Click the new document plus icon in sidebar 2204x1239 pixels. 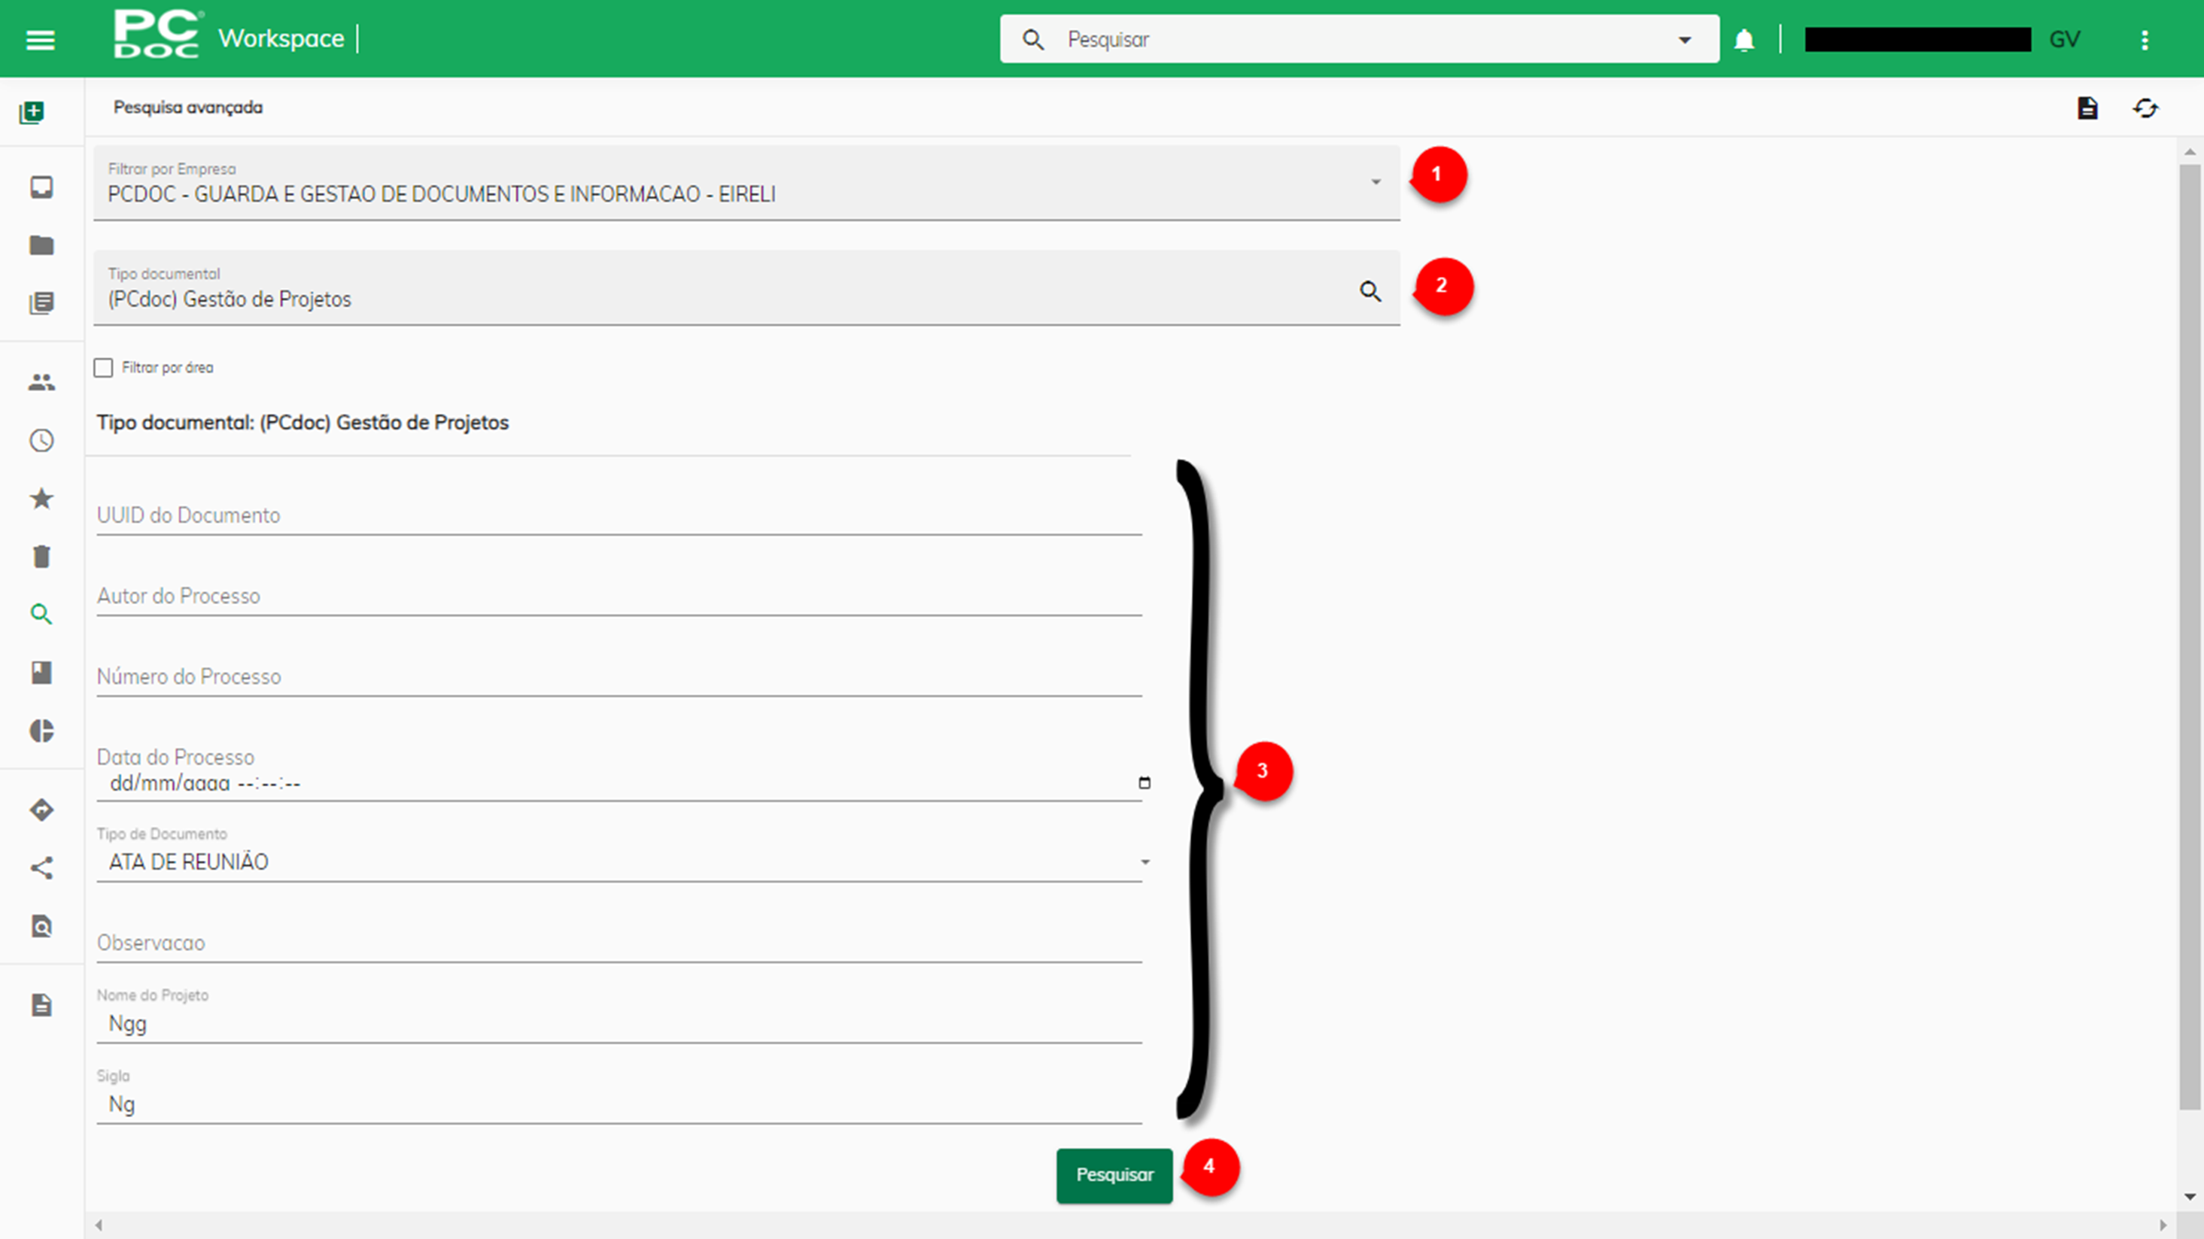pos(32,112)
